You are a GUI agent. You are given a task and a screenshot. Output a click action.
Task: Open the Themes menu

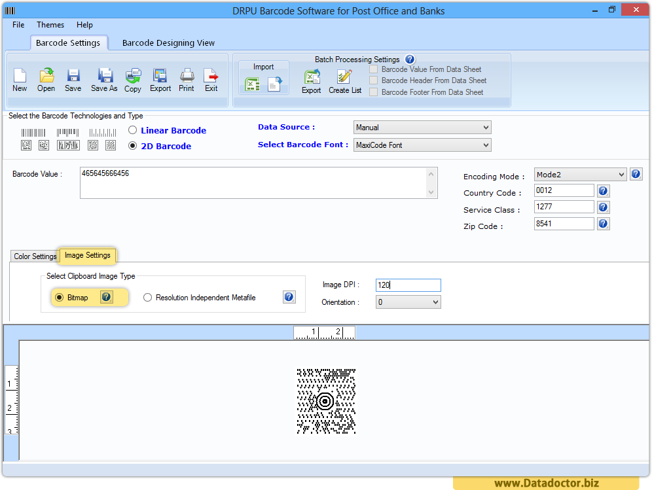click(x=50, y=24)
